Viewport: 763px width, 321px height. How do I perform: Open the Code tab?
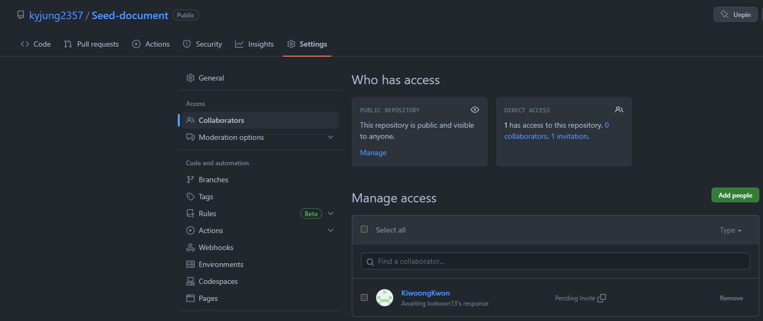(36, 44)
